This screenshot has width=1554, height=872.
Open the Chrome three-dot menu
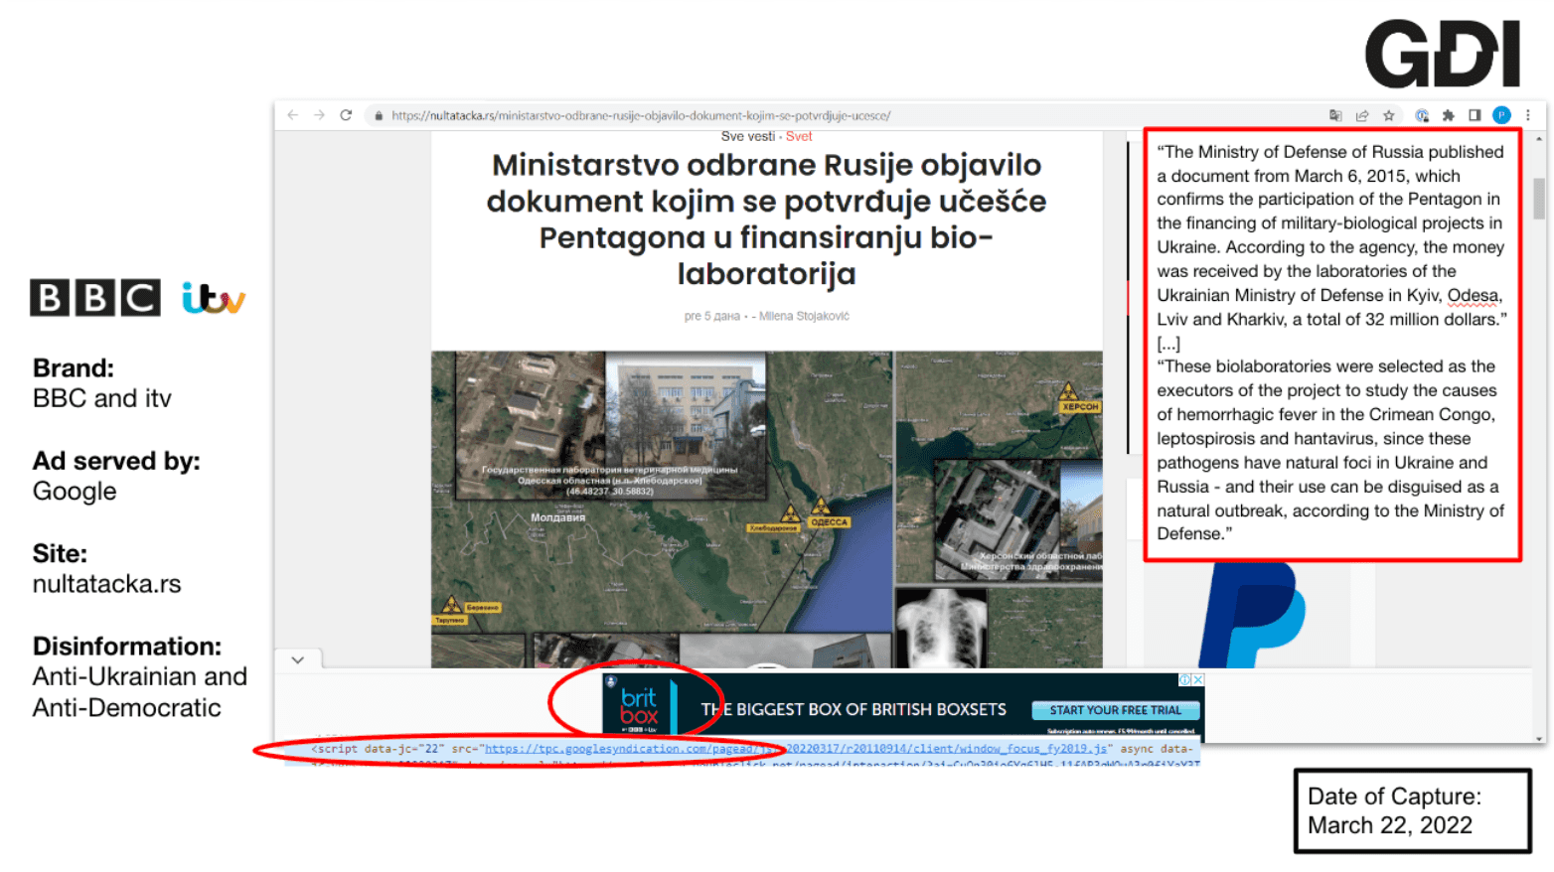pos(1528,115)
